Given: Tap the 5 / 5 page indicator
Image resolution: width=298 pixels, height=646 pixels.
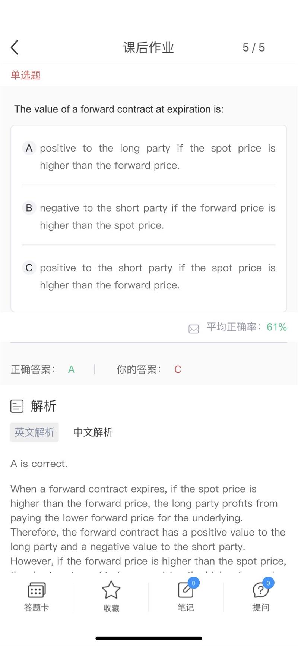Looking at the screenshot, I should tap(254, 47).
